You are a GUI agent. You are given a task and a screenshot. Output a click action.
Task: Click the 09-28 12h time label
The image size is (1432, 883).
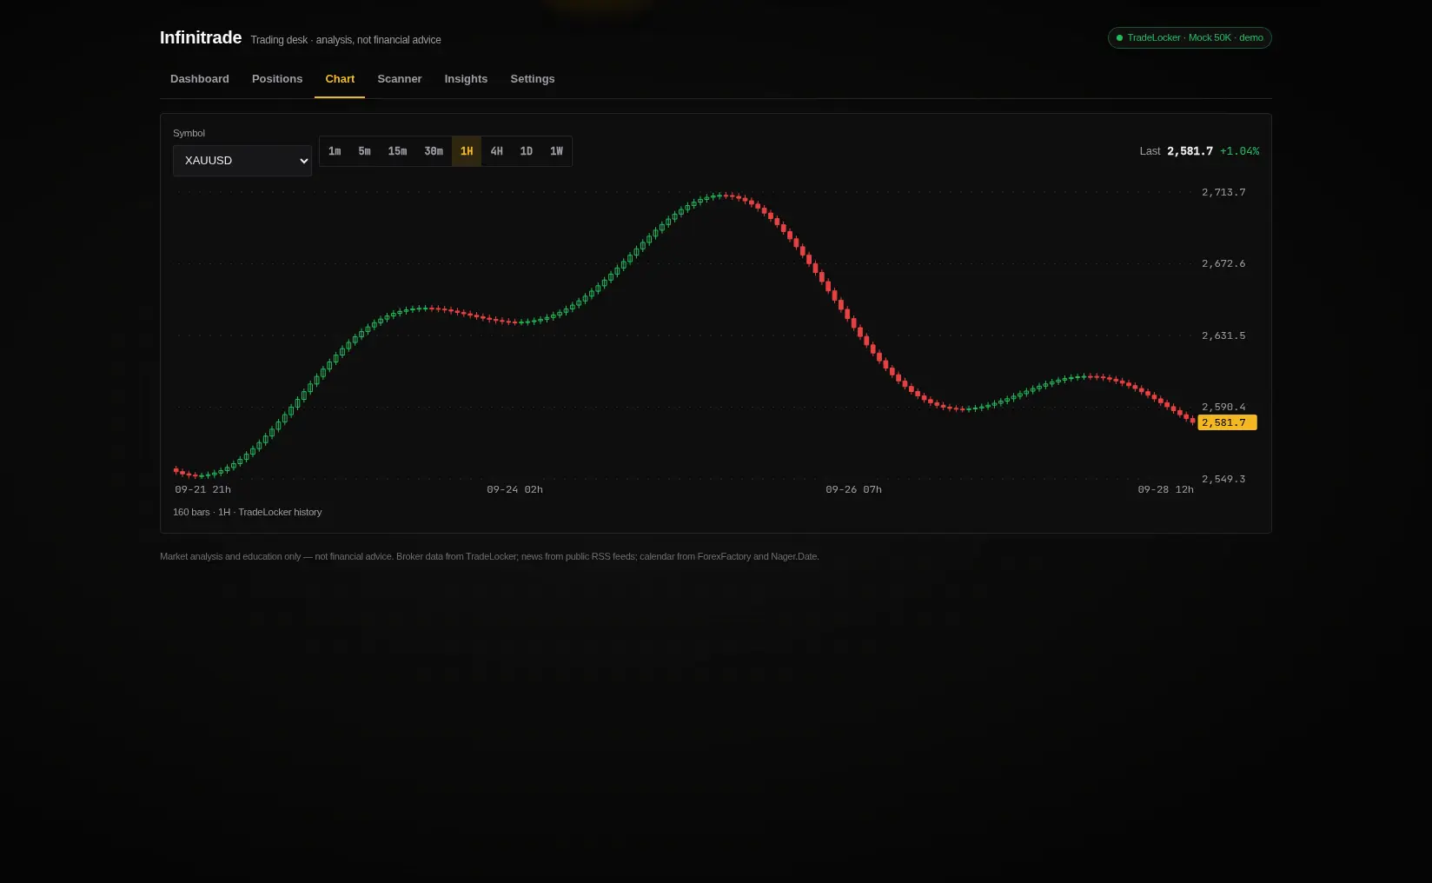pyautogui.click(x=1165, y=490)
